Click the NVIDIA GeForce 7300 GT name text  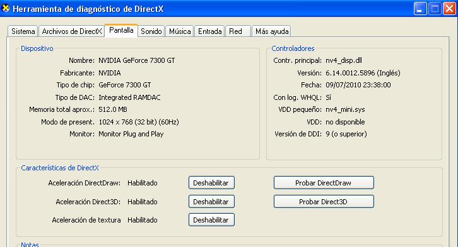point(137,60)
